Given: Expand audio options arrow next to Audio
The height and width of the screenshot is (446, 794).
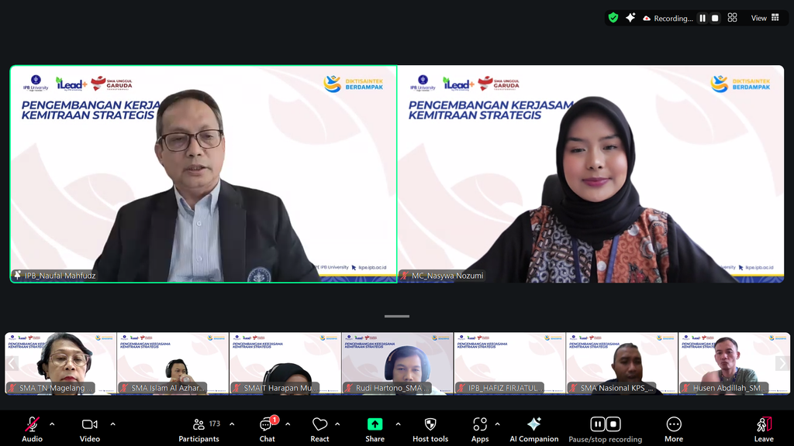Looking at the screenshot, I should (x=52, y=424).
